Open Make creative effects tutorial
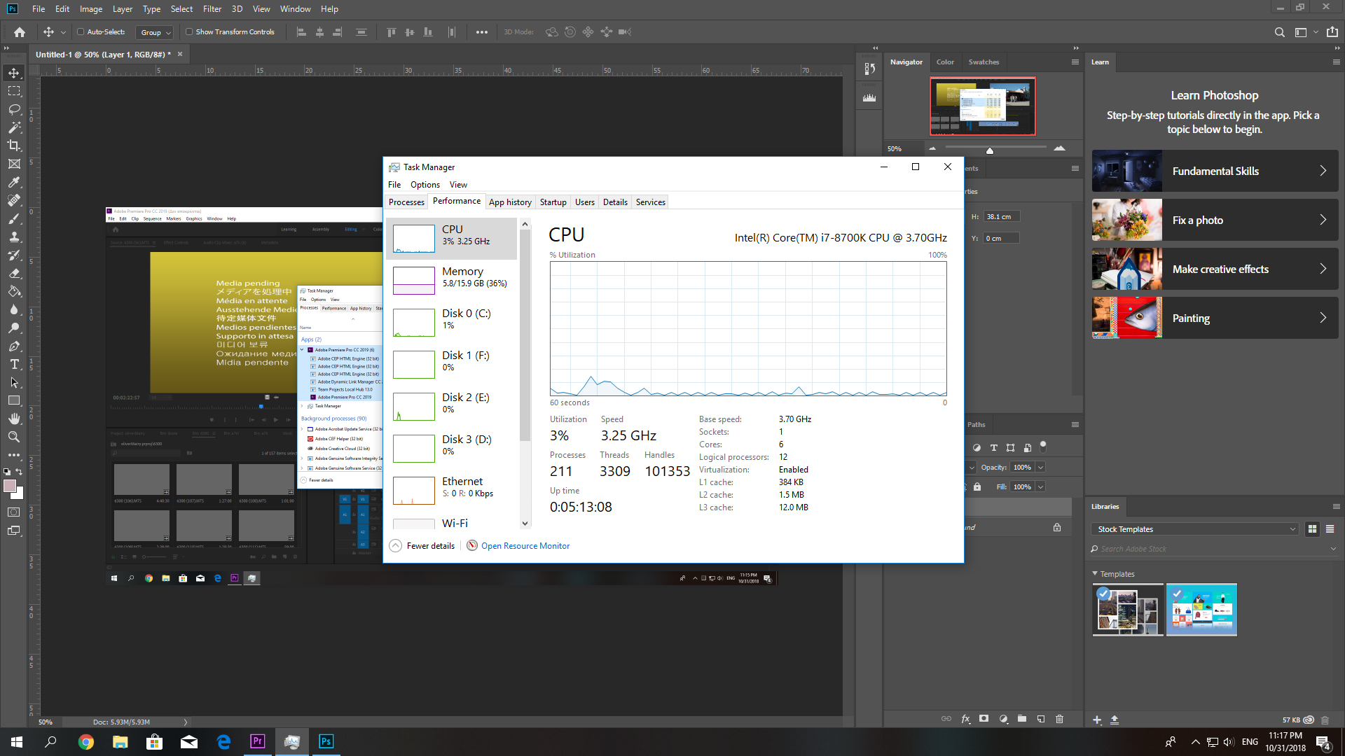 tap(1215, 269)
